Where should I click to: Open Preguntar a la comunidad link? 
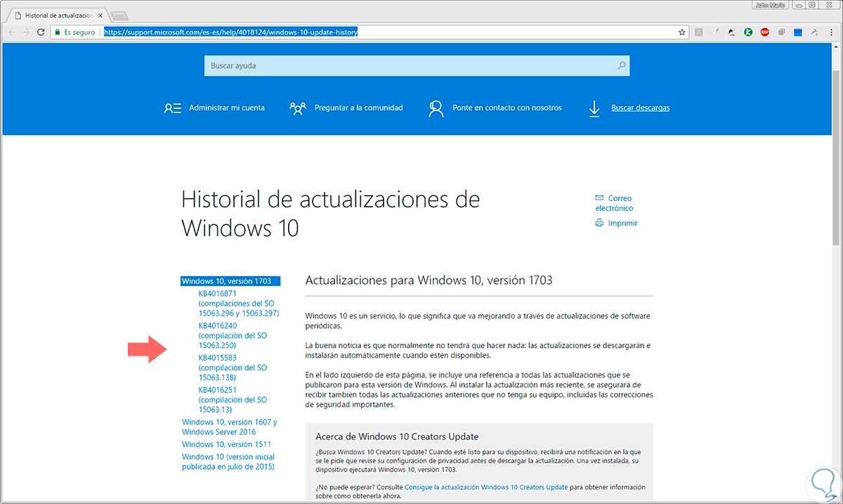pos(359,108)
